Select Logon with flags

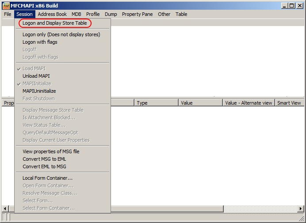(62, 42)
